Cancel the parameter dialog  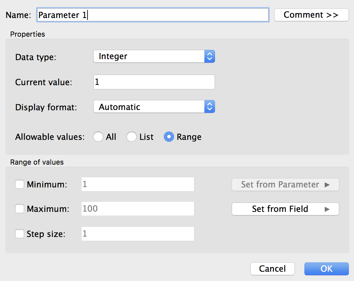[x=273, y=269]
